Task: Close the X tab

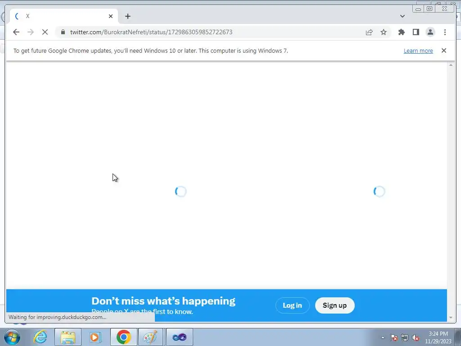Action: 111,16
